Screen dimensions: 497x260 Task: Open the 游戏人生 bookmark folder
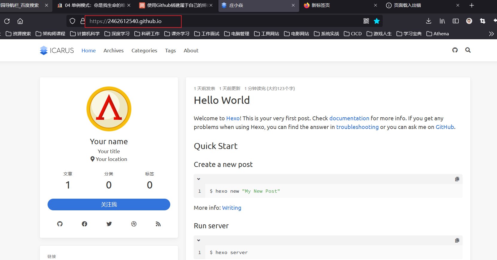click(x=379, y=34)
